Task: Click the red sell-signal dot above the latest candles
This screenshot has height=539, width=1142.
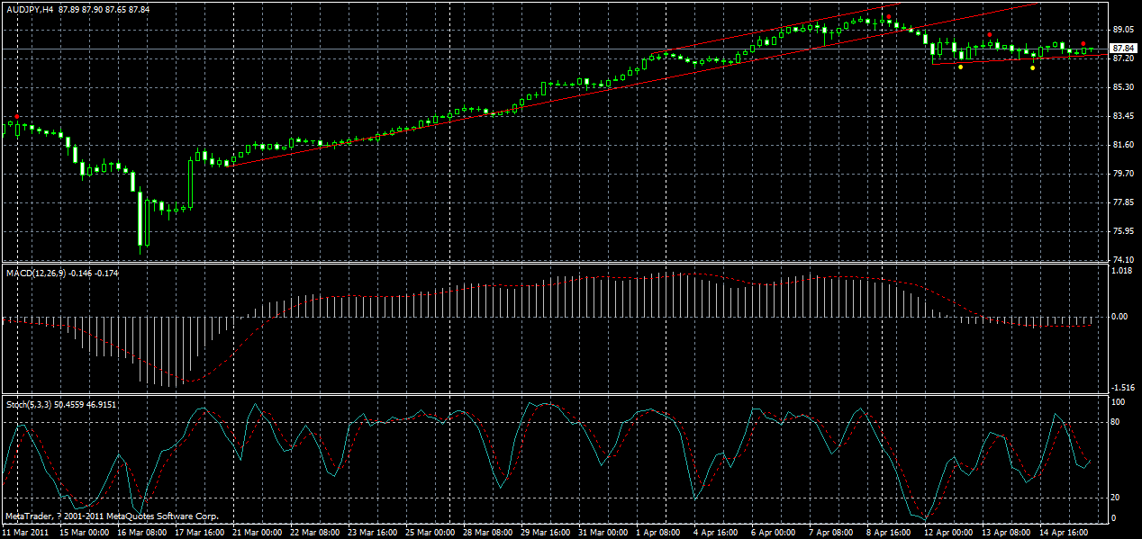Action: click(1083, 43)
